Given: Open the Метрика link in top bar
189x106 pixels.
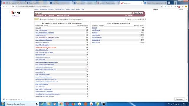Looking at the screenshot, I should 51,9.
